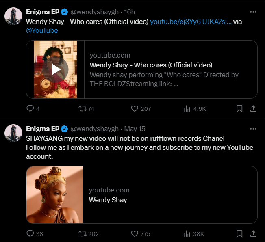Click the @YouTube mention link
Viewport: 265px width, 242px height.
(x=42, y=30)
